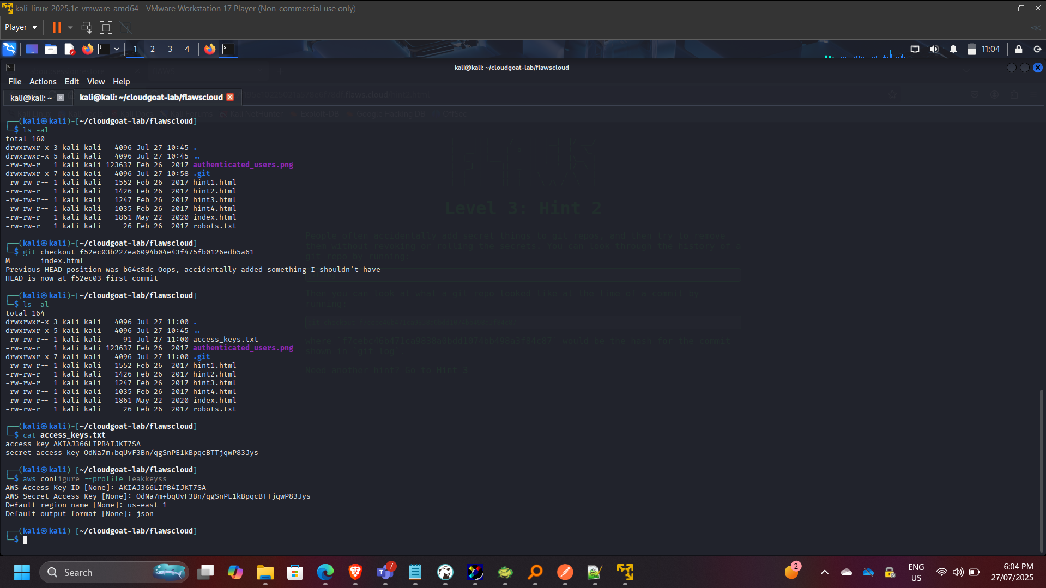Switch to workspace 2
Viewport: 1046px width, 588px height.
(153, 49)
